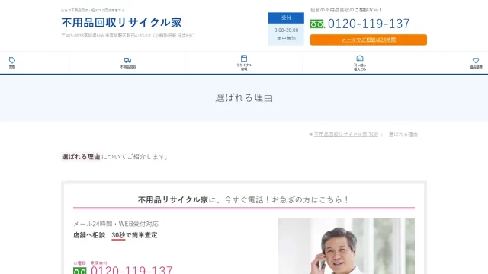
Task: Click the truck icon for 不用品回収
Action: [127, 60]
